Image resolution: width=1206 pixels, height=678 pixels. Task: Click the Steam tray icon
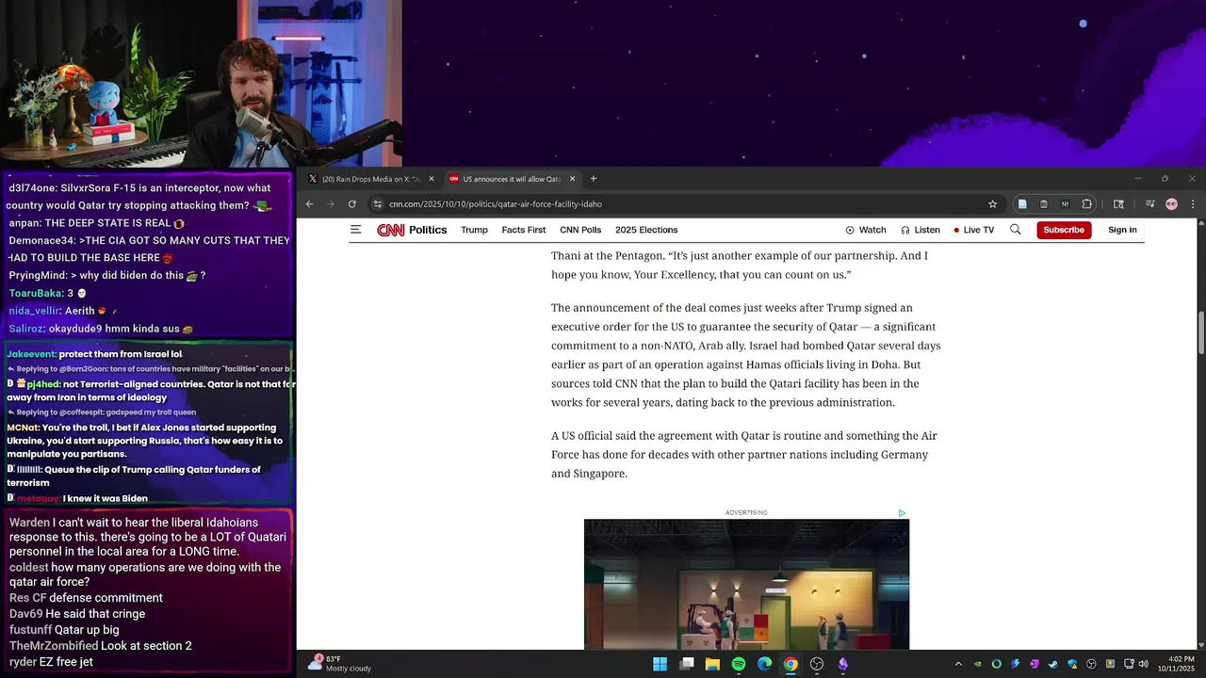click(1053, 664)
